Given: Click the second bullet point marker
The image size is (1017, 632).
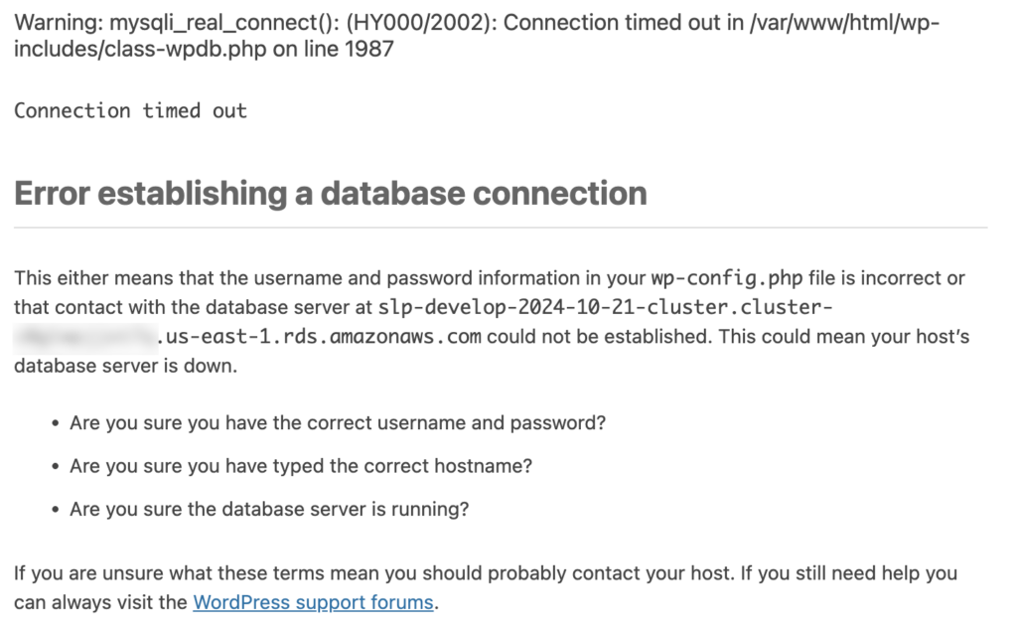Looking at the screenshot, I should 56,466.
